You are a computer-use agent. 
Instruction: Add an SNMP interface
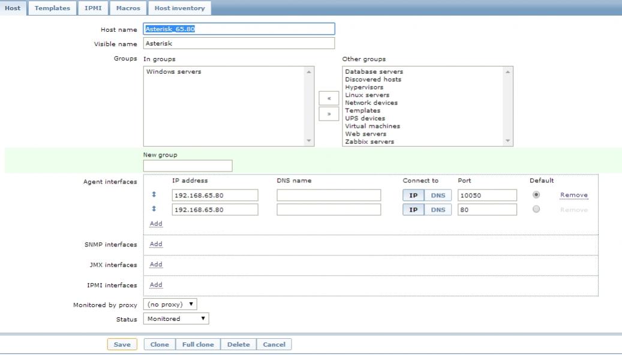coord(156,244)
